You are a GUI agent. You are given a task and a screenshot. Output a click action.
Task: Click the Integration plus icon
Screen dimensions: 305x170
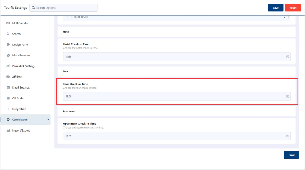[8, 109]
